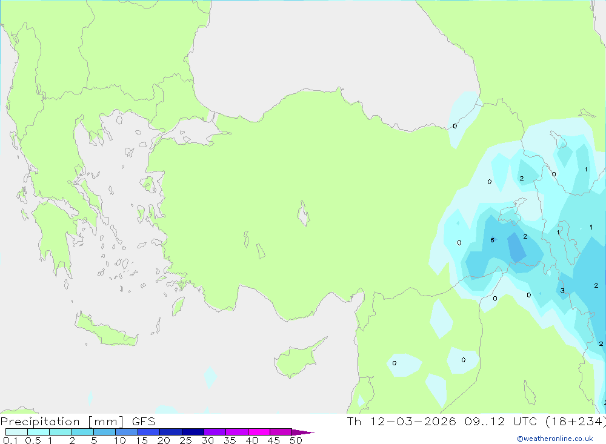The height and width of the screenshot is (444, 606).
Task: Click the legend tick label '45'
Action: [274, 440]
